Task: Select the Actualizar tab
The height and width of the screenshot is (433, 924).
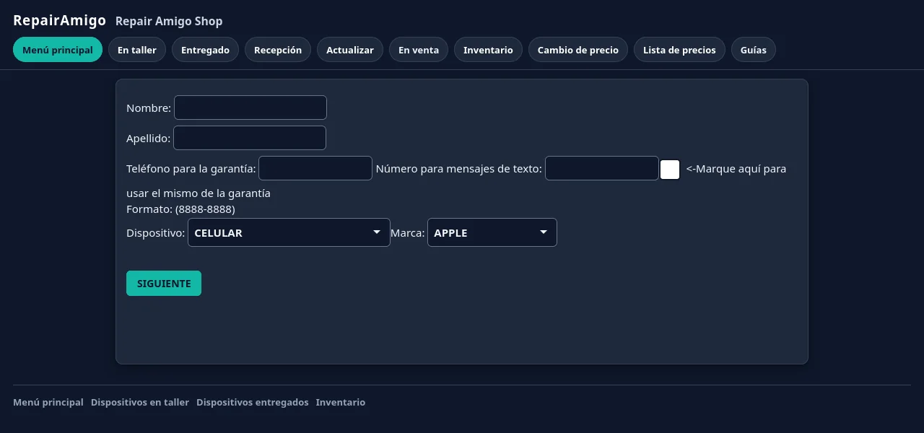Action: pyautogui.click(x=350, y=50)
